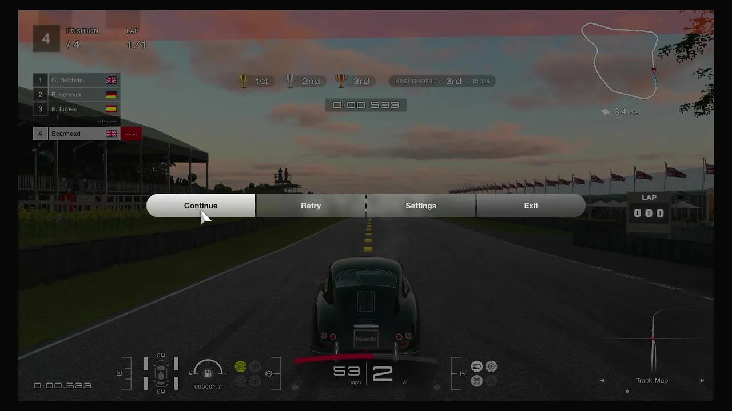Screen dimensions: 732x411
Task: Click the headlight indicator icon
Action: [476, 366]
